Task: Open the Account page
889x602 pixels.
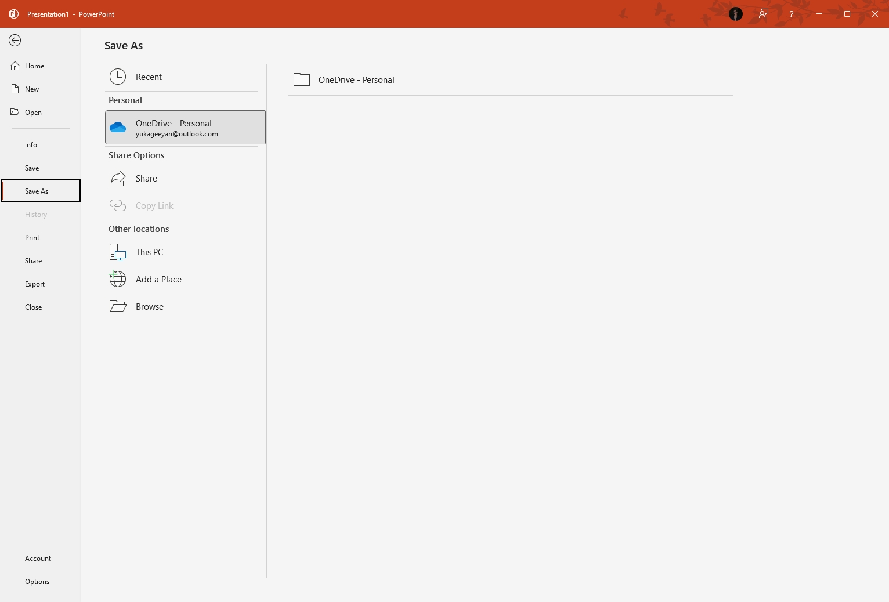Action: click(40, 559)
